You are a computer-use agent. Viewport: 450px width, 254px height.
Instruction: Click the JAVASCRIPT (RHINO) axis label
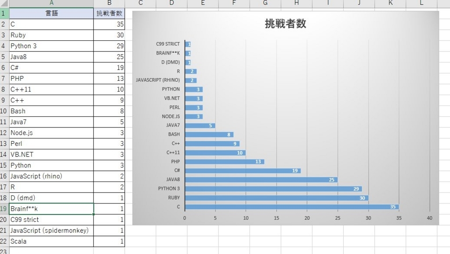tap(158, 80)
